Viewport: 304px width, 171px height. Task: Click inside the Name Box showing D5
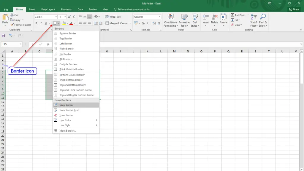point(10,43)
